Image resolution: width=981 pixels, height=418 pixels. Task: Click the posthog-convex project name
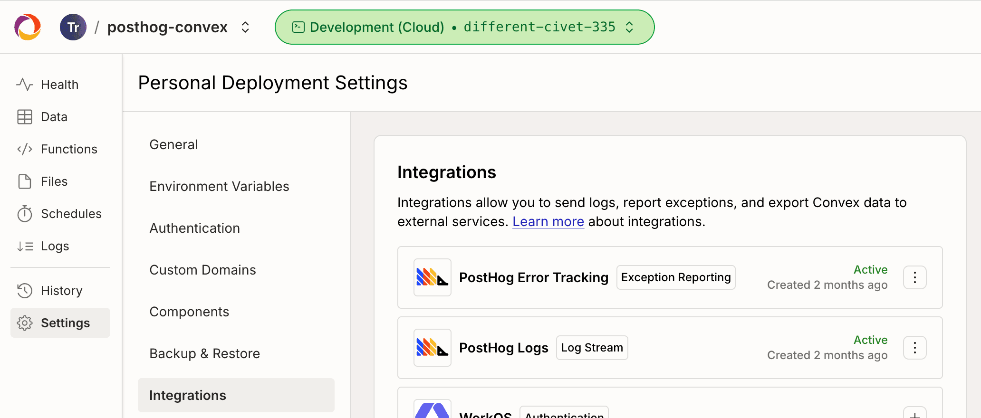tap(167, 27)
